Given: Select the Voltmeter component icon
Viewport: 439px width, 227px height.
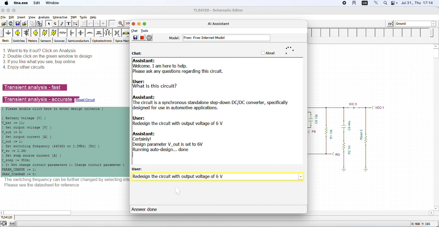Looking at the screenshot, I should pos(44,33).
